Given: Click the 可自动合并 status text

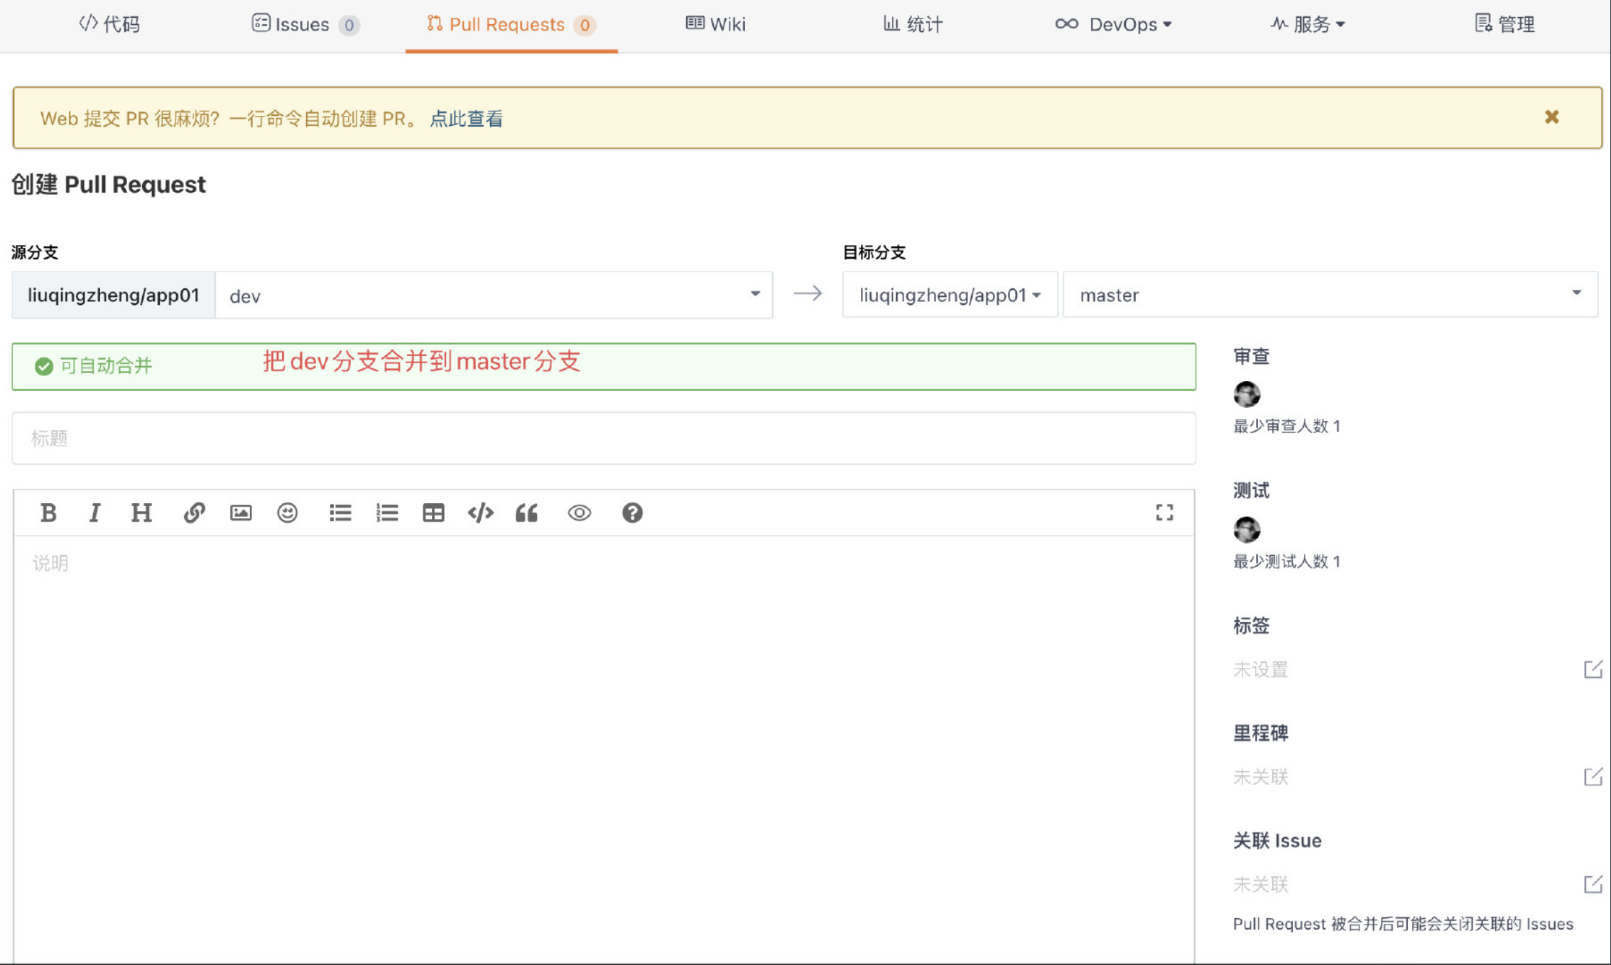Looking at the screenshot, I should coord(106,366).
